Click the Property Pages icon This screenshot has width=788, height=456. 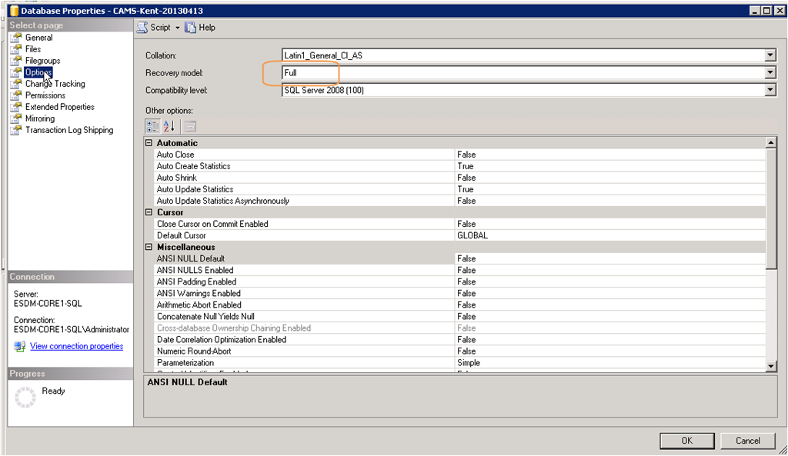[x=189, y=126]
